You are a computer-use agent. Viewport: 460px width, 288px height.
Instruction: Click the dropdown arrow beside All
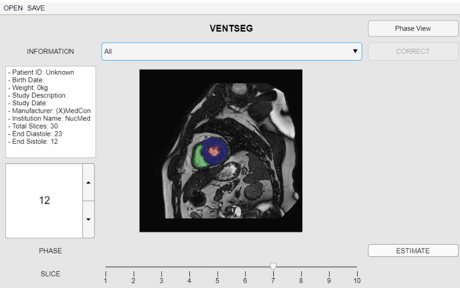(x=355, y=52)
